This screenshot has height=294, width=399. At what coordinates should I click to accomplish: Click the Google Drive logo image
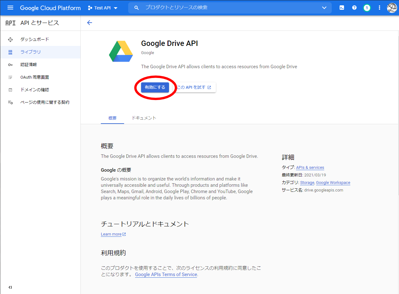121,52
